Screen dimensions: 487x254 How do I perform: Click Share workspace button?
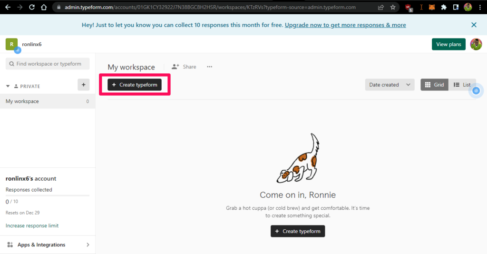184,67
